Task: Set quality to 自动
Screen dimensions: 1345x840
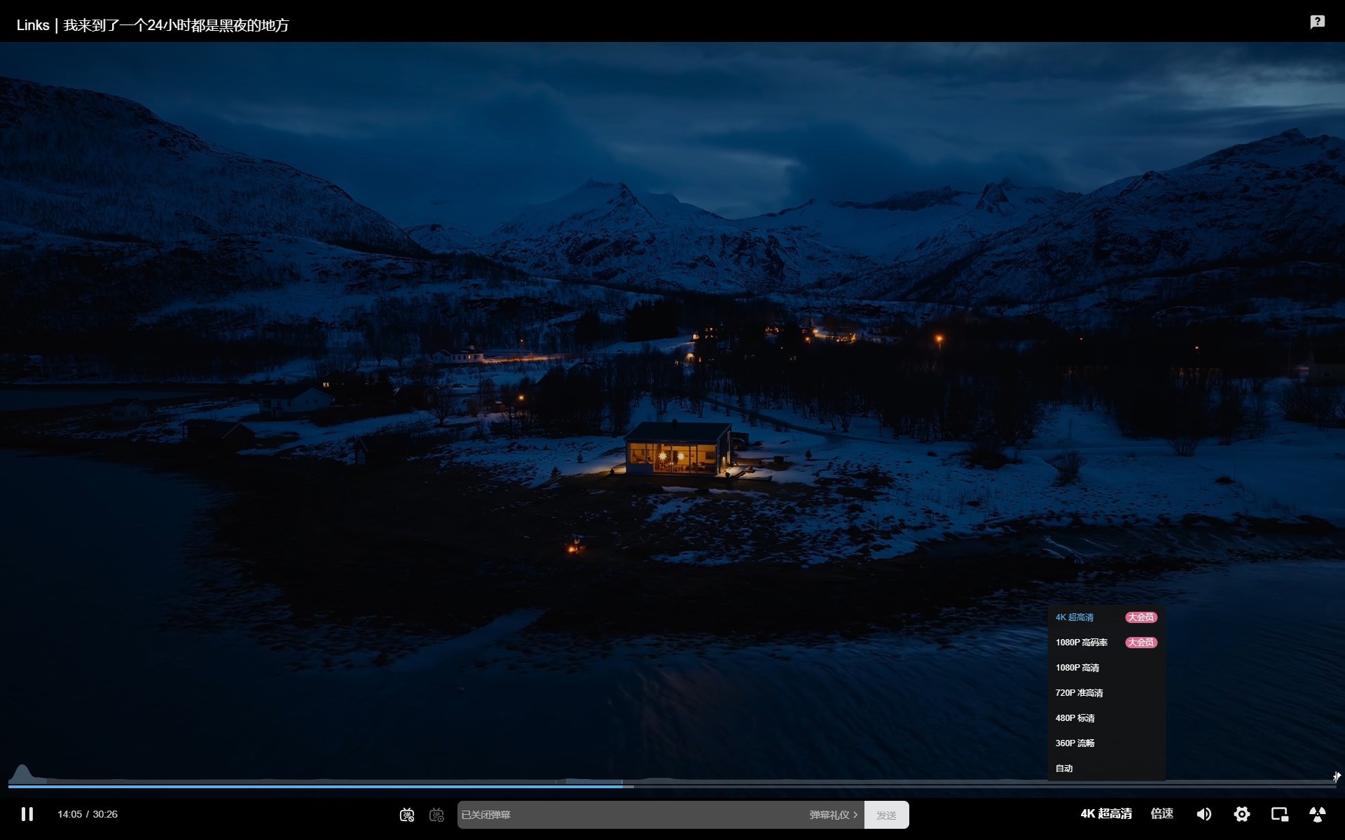Action: click(1064, 769)
